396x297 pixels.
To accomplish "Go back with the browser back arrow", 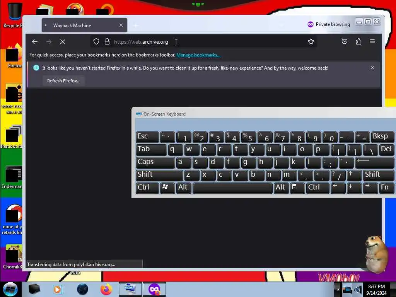I will (35, 42).
